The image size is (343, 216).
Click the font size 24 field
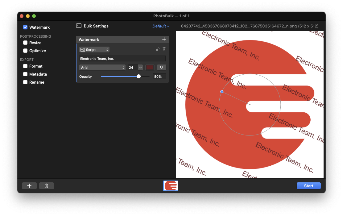click(133, 68)
